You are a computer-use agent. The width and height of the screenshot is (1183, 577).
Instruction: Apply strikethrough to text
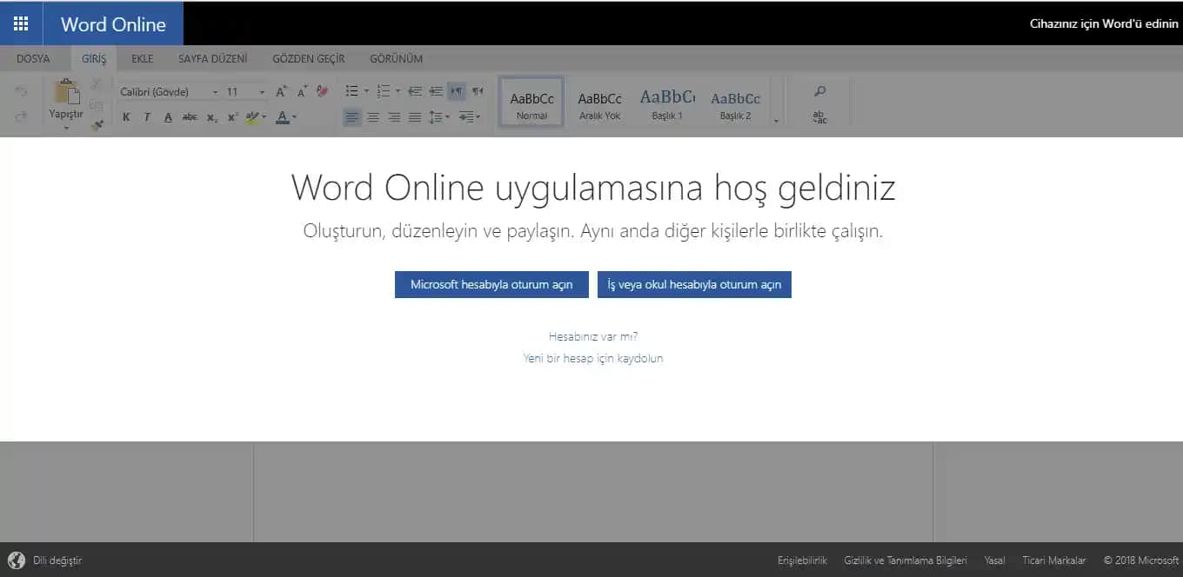pyautogui.click(x=190, y=116)
